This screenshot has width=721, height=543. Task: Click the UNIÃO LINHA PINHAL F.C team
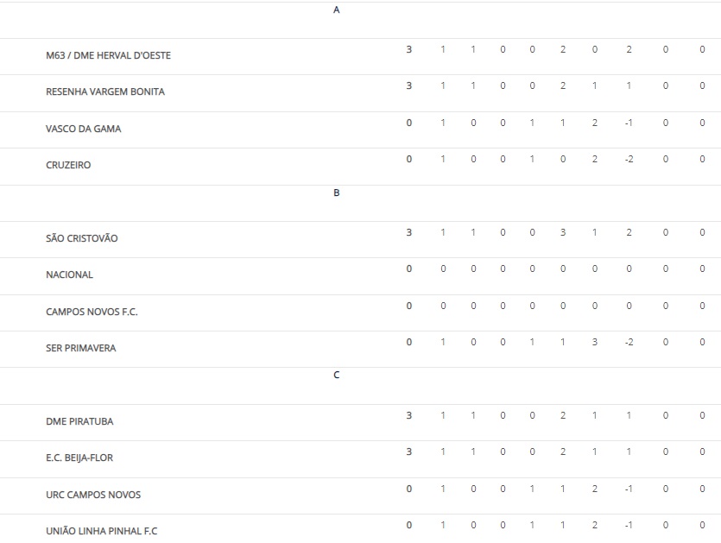point(102,531)
